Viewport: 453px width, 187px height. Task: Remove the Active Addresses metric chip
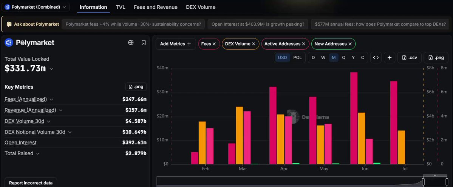tap(303, 44)
